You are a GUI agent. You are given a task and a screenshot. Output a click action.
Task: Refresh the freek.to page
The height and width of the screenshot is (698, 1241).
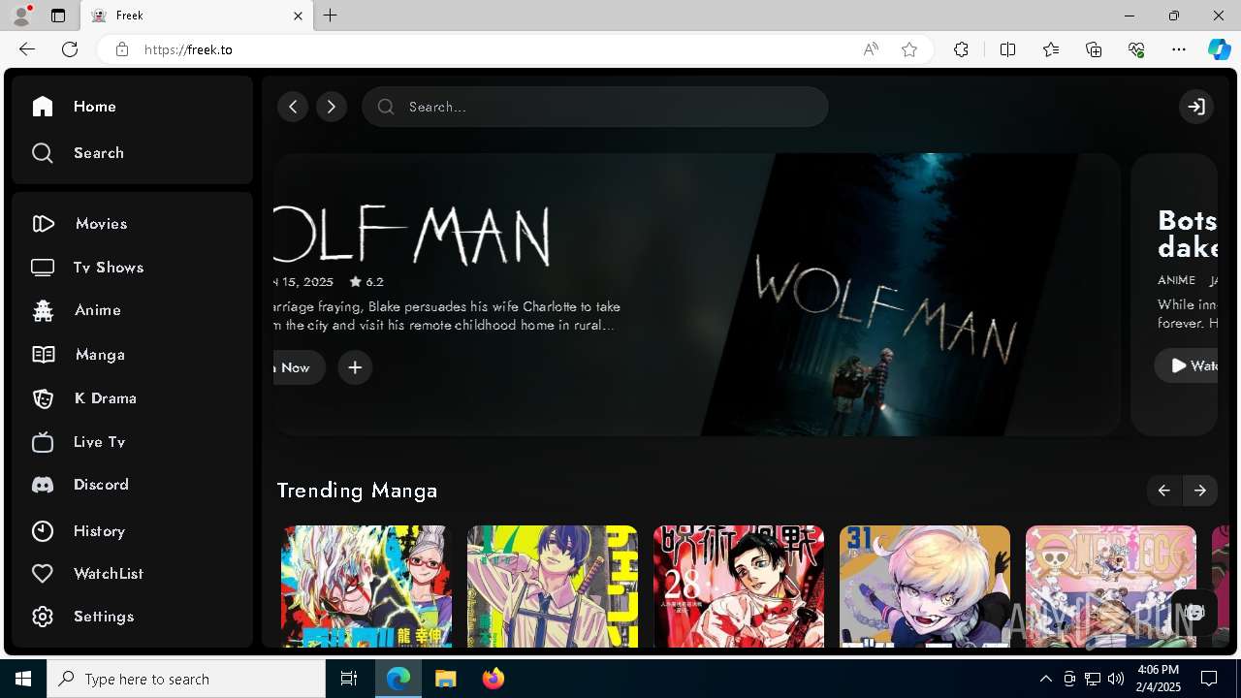[70, 49]
